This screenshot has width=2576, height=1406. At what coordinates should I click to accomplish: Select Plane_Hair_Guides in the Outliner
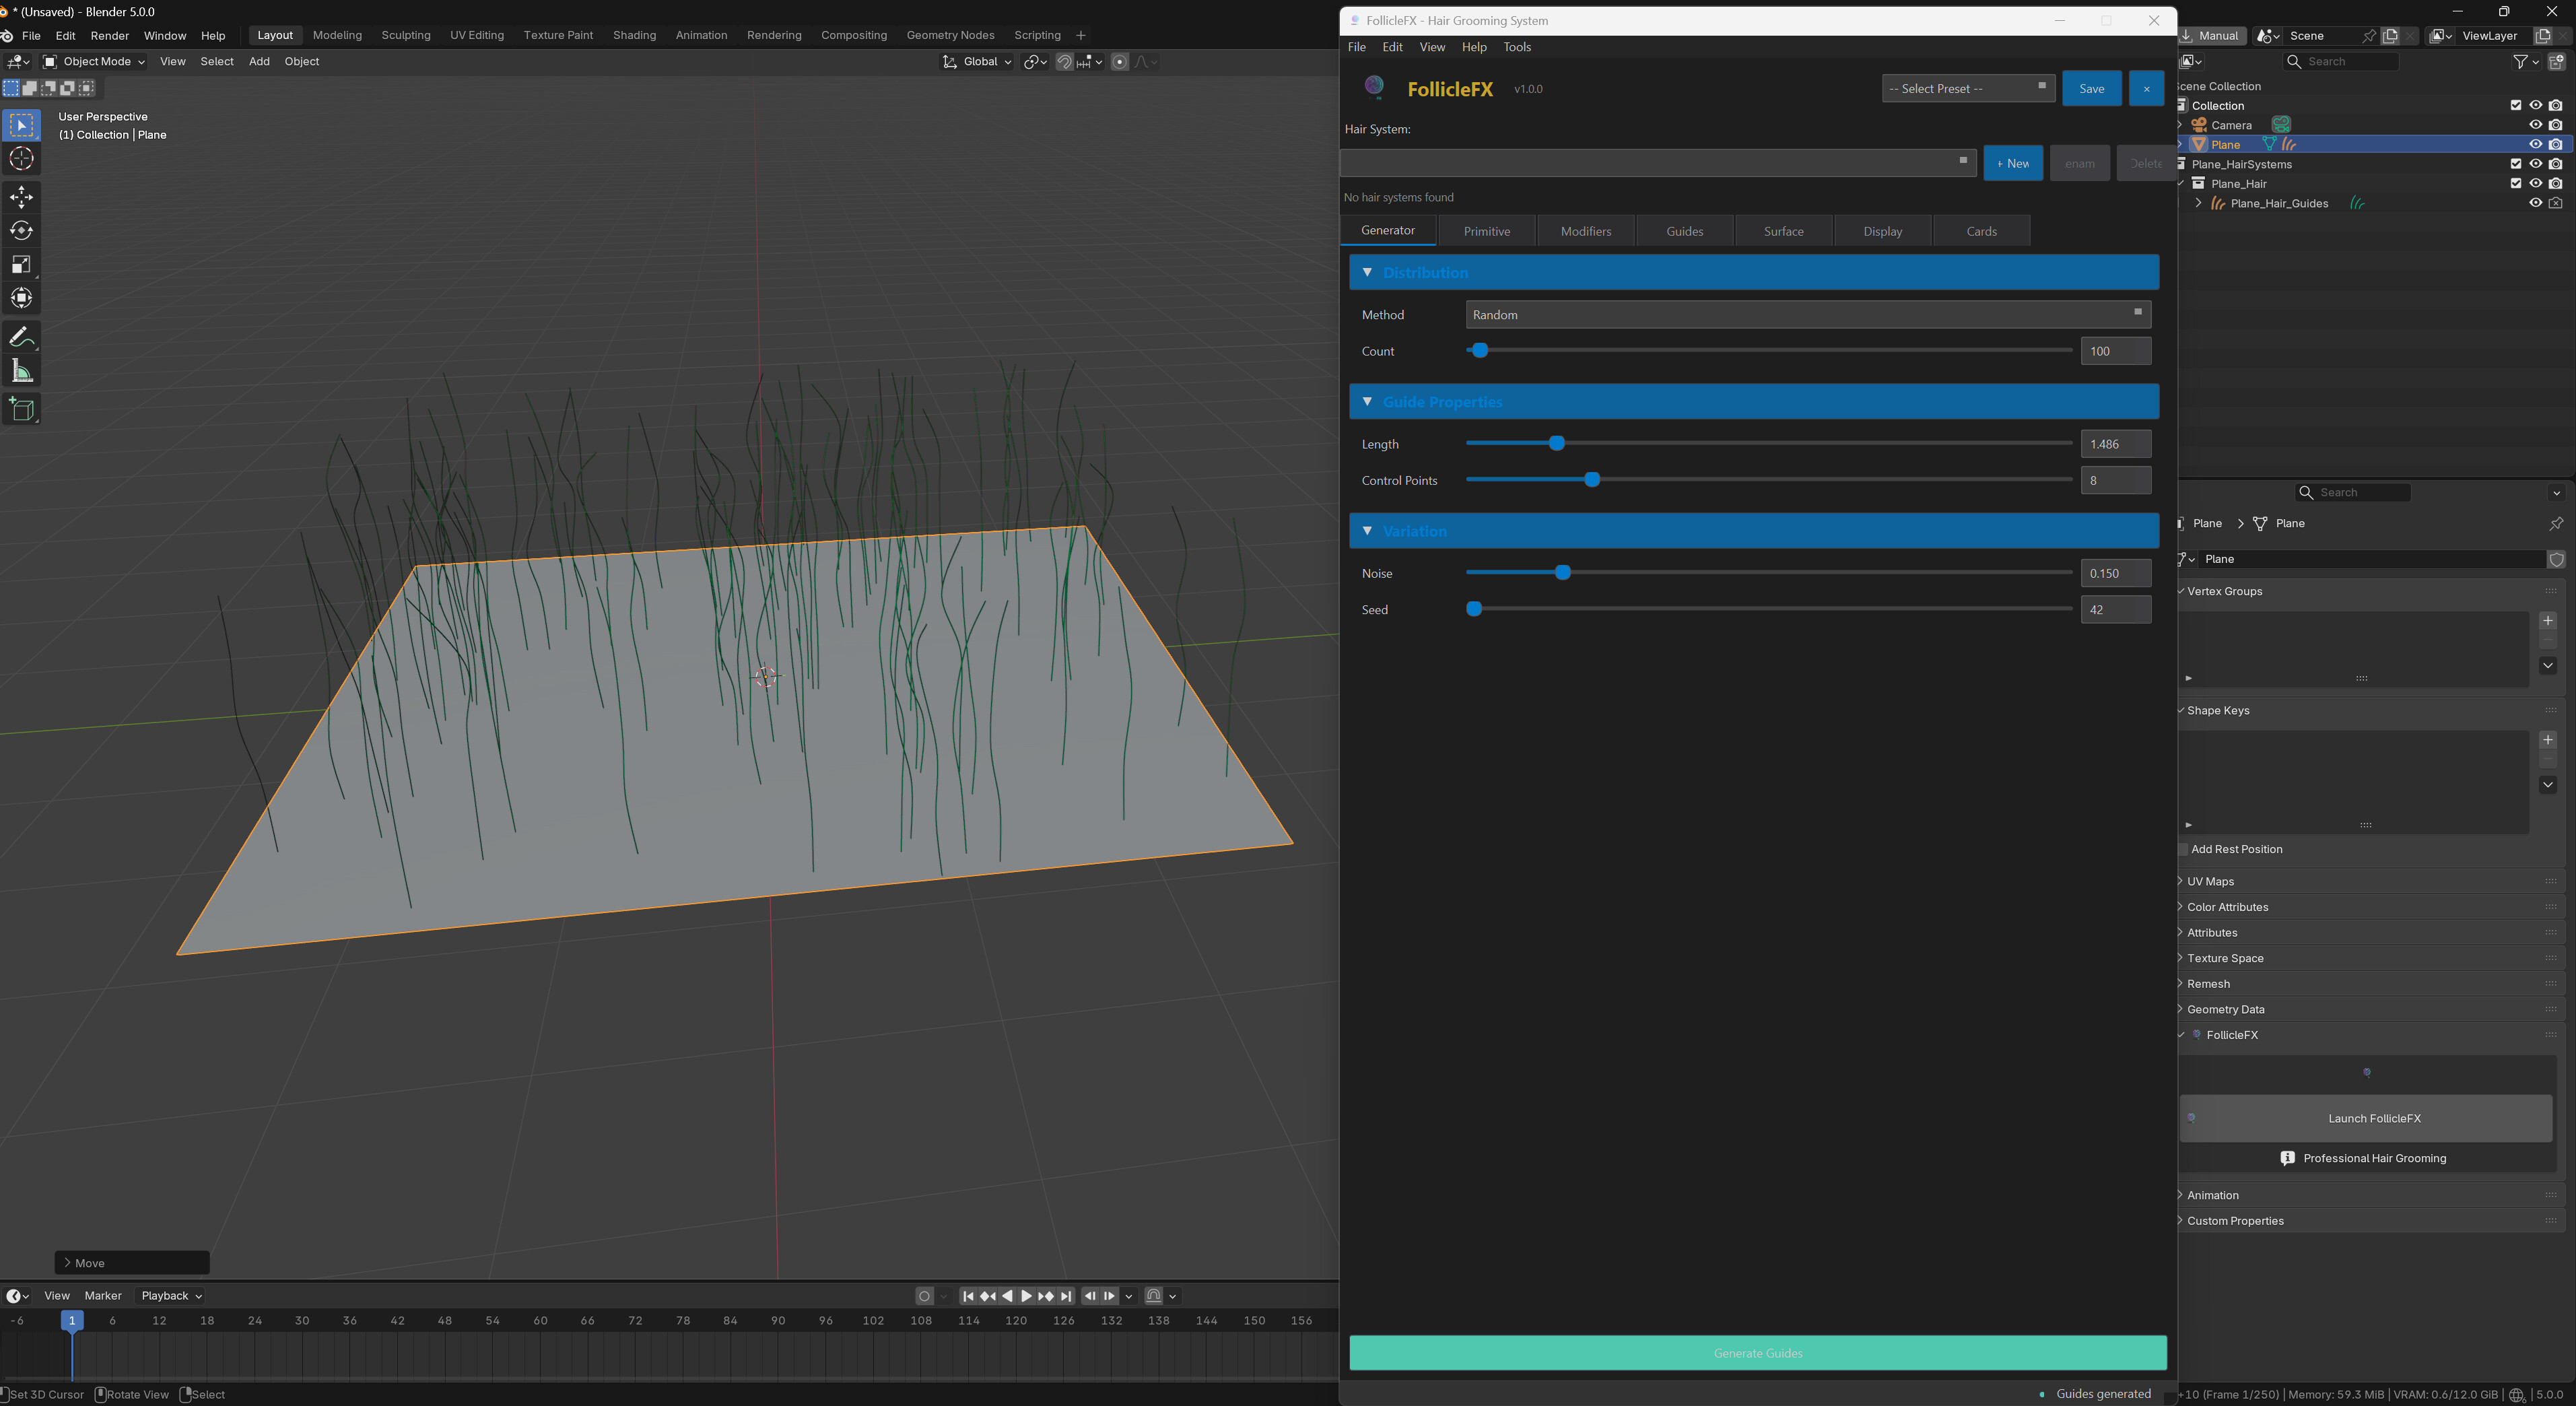(2279, 203)
